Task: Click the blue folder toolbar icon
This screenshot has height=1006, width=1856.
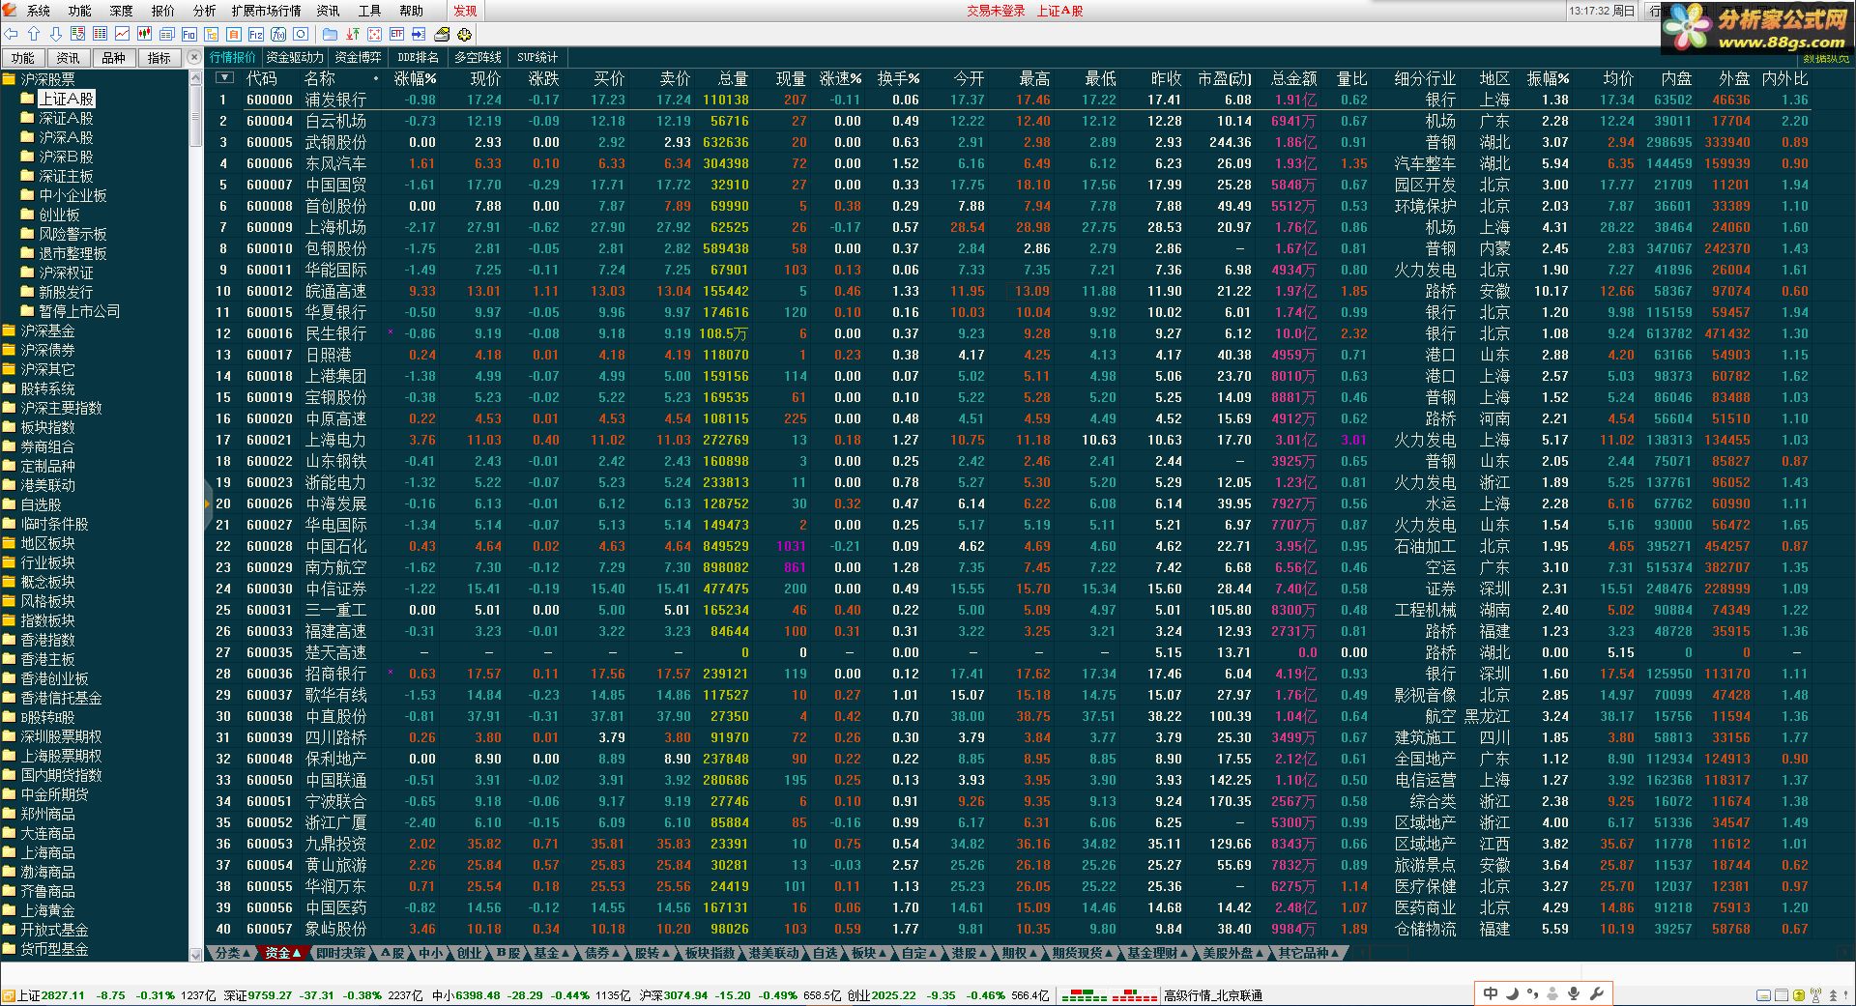Action: 330,34
